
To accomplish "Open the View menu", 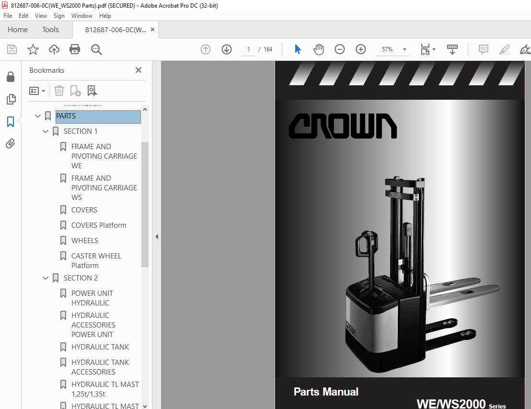I will point(41,16).
